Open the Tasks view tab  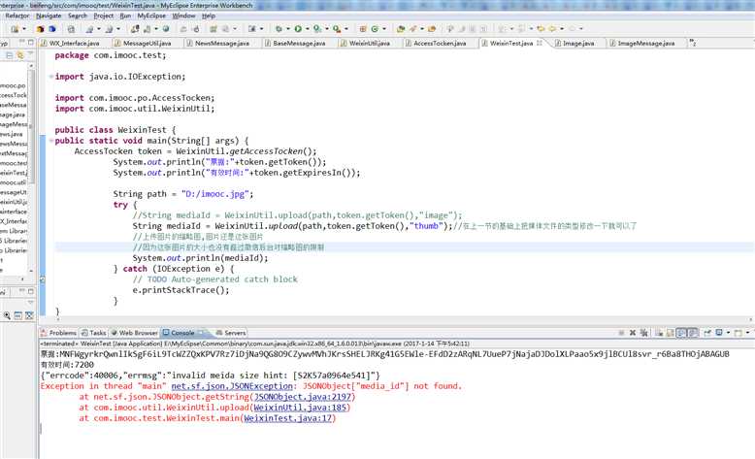tap(94, 333)
